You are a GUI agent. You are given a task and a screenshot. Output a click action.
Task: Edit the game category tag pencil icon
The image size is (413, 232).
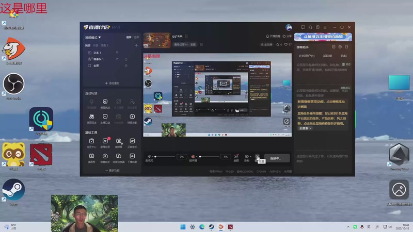click(x=201, y=44)
